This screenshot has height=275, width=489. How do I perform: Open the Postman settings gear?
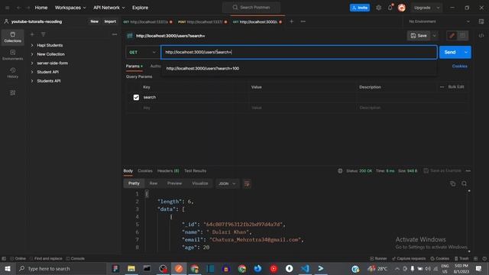(x=378, y=8)
